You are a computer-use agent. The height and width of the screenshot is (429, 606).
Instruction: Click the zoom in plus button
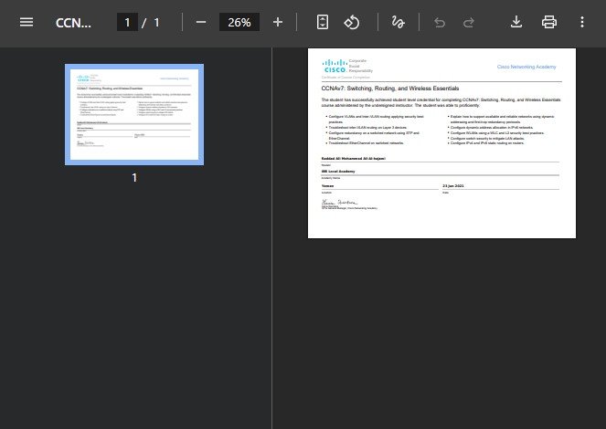tap(278, 22)
